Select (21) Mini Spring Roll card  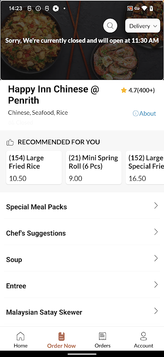(93, 168)
